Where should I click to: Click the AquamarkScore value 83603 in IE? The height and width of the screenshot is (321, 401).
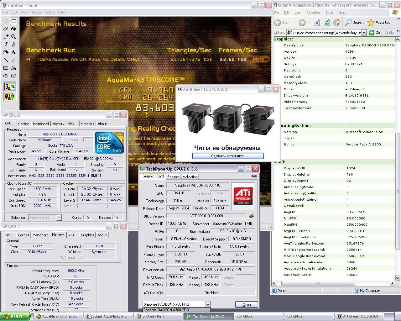click(352, 275)
